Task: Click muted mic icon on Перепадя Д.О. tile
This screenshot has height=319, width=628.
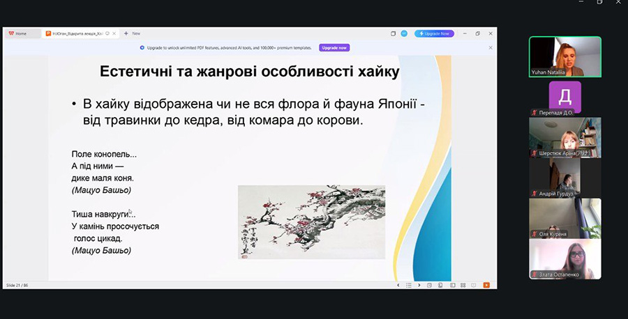Action: click(x=534, y=113)
